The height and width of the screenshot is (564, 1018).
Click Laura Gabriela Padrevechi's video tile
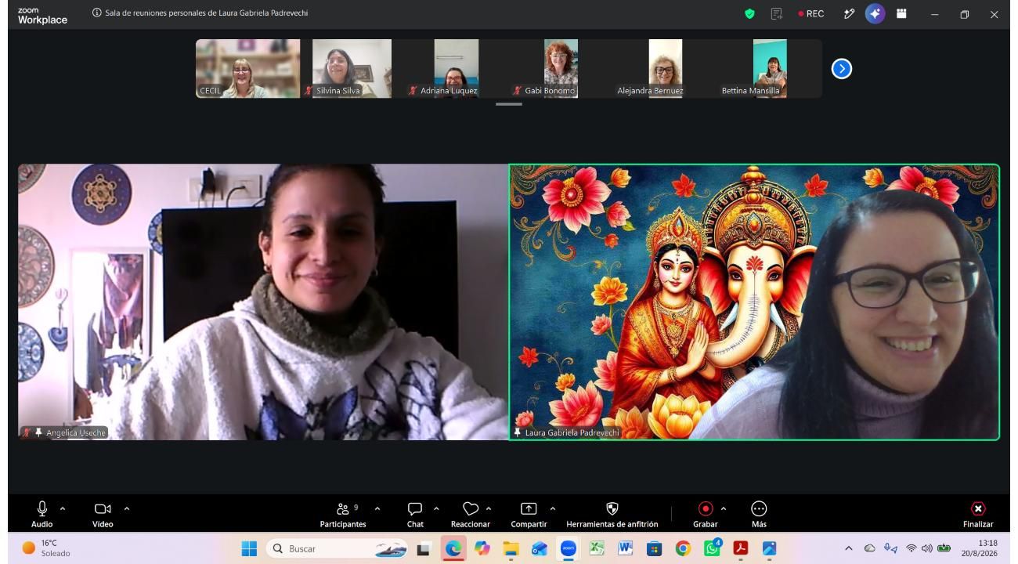coord(754,302)
